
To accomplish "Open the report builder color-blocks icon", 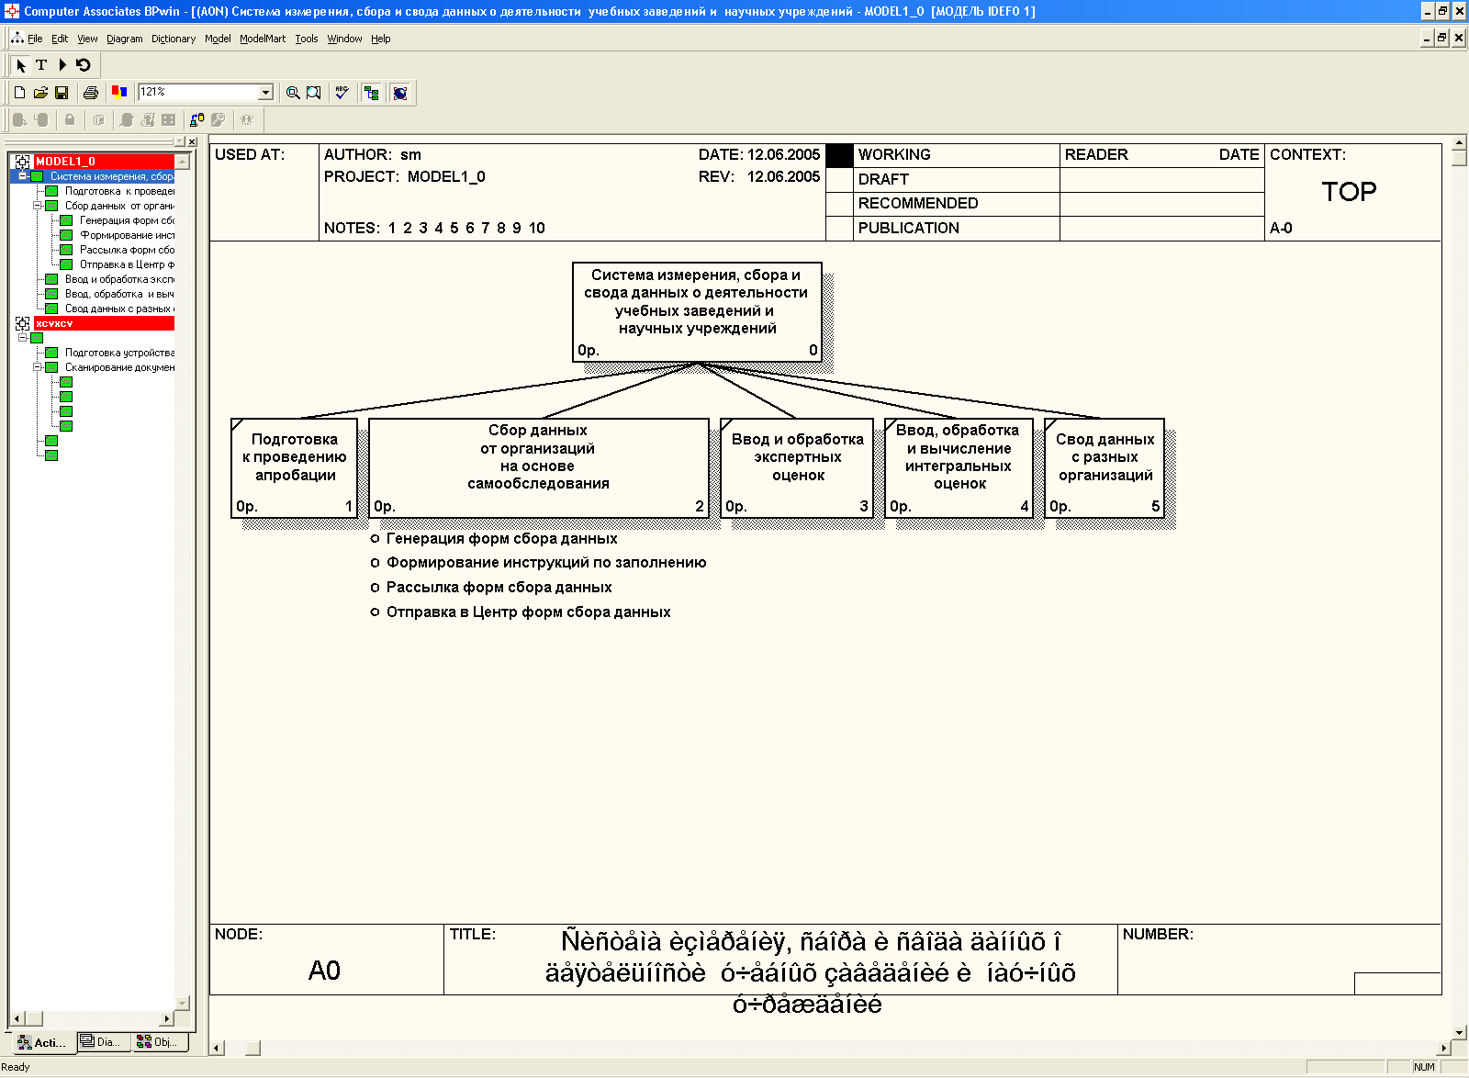I will [119, 92].
